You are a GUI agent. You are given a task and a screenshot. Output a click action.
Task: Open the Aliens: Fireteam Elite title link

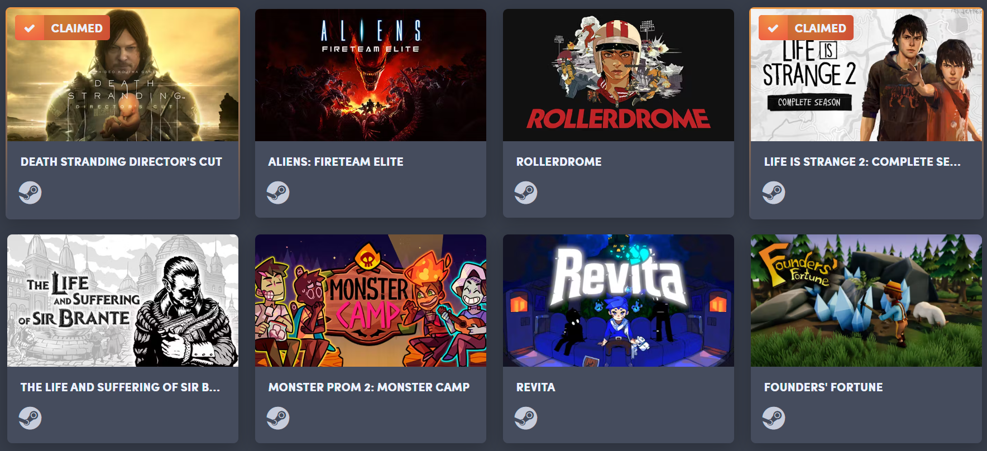point(336,162)
